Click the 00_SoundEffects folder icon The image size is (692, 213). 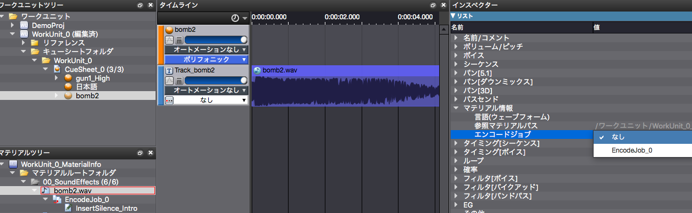click(x=35, y=182)
